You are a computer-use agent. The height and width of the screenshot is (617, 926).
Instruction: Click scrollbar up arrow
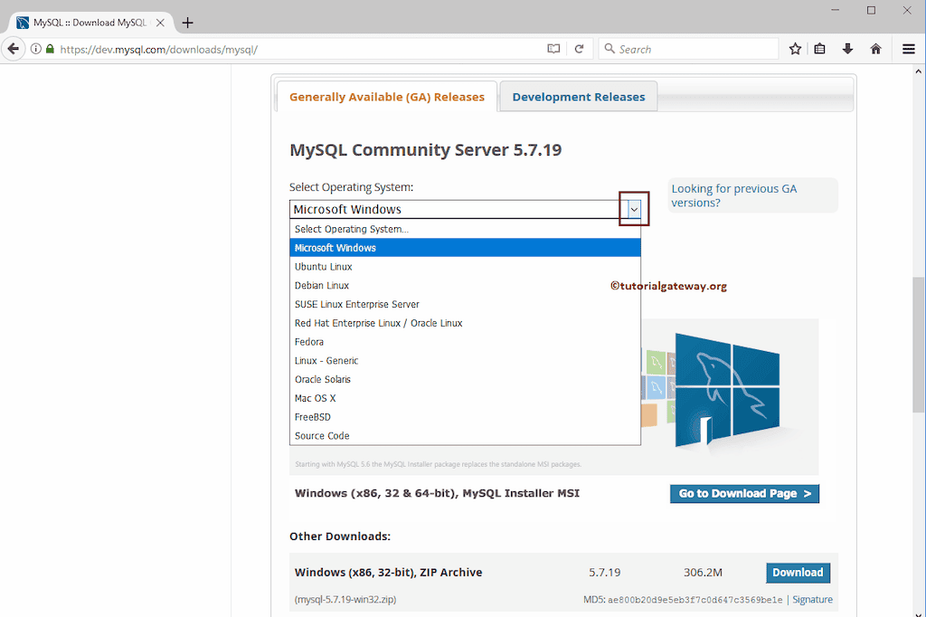point(919,71)
